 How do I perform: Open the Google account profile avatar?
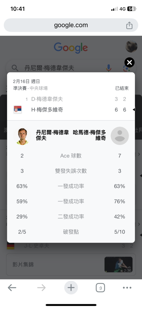(132, 47)
